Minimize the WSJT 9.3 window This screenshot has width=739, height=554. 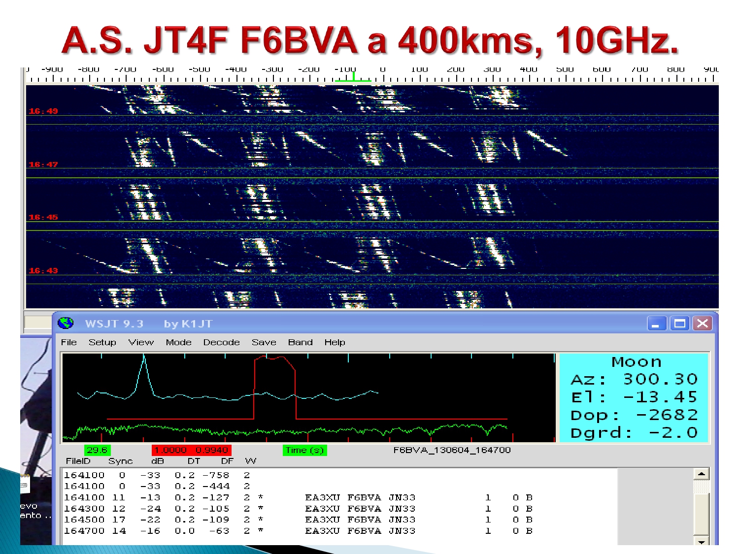point(656,324)
